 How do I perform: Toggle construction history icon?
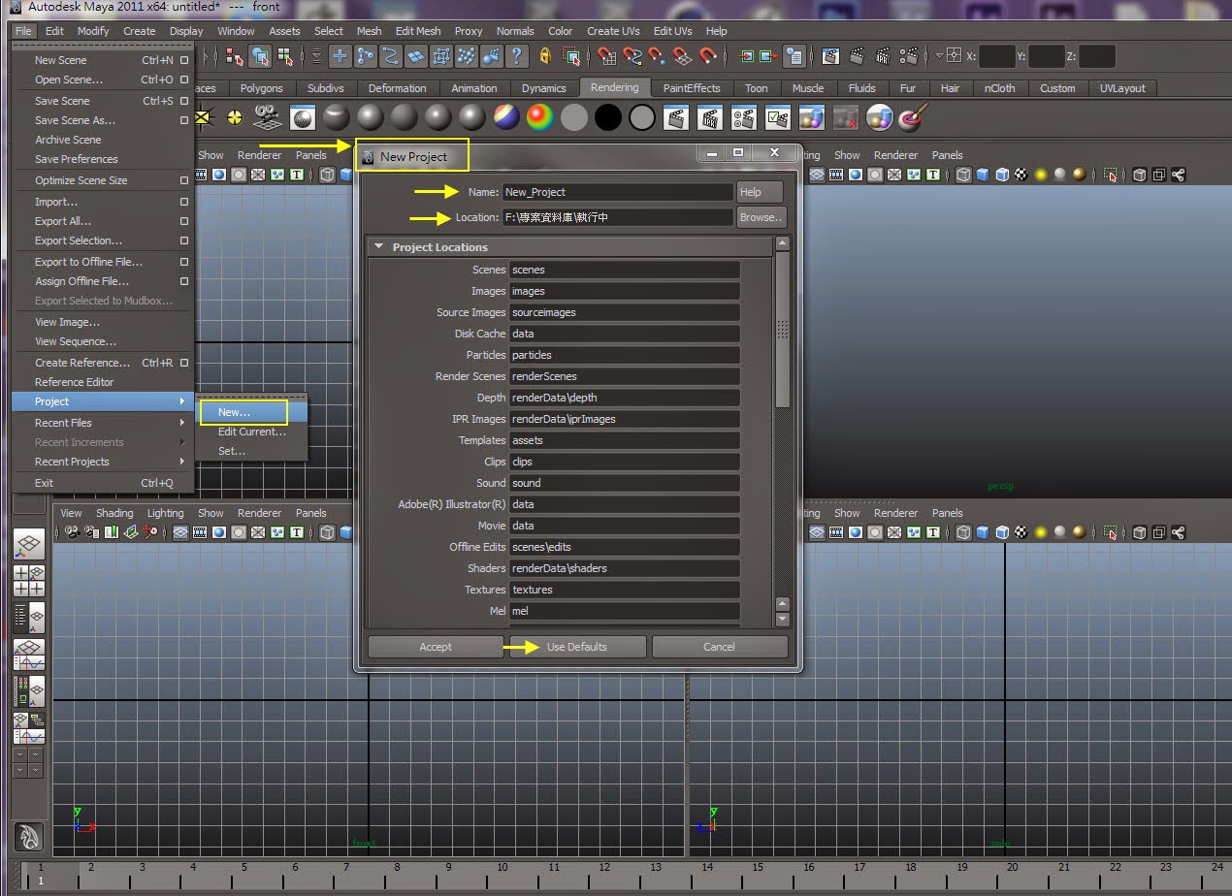794,56
